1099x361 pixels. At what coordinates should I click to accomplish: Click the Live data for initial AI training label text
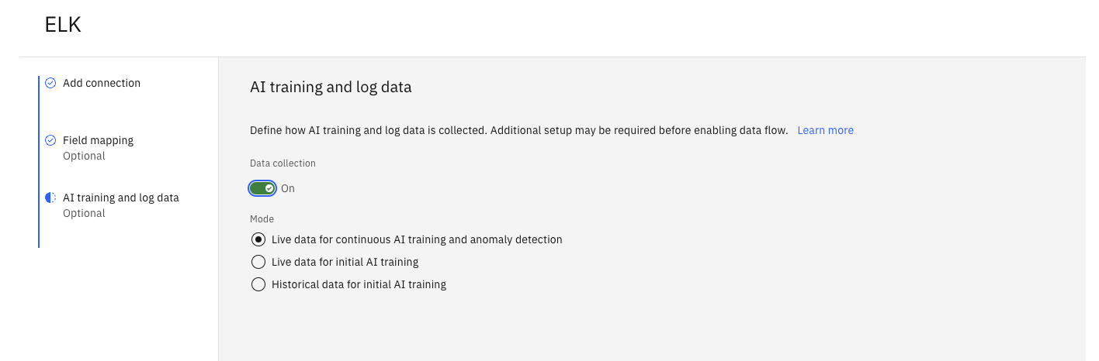(x=345, y=262)
